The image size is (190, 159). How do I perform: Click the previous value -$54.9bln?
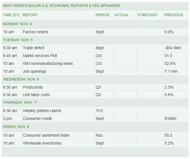(x=173, y=48)
